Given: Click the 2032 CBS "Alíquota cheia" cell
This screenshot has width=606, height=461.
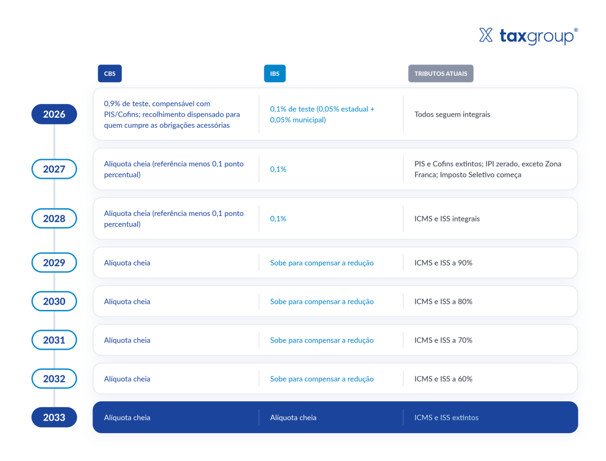Looking at the screenshot, I should point(127,379).
